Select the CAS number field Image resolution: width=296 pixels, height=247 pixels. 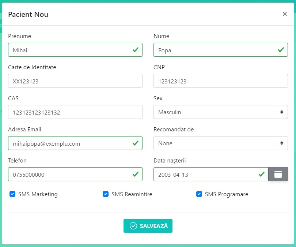pos(75,112)
